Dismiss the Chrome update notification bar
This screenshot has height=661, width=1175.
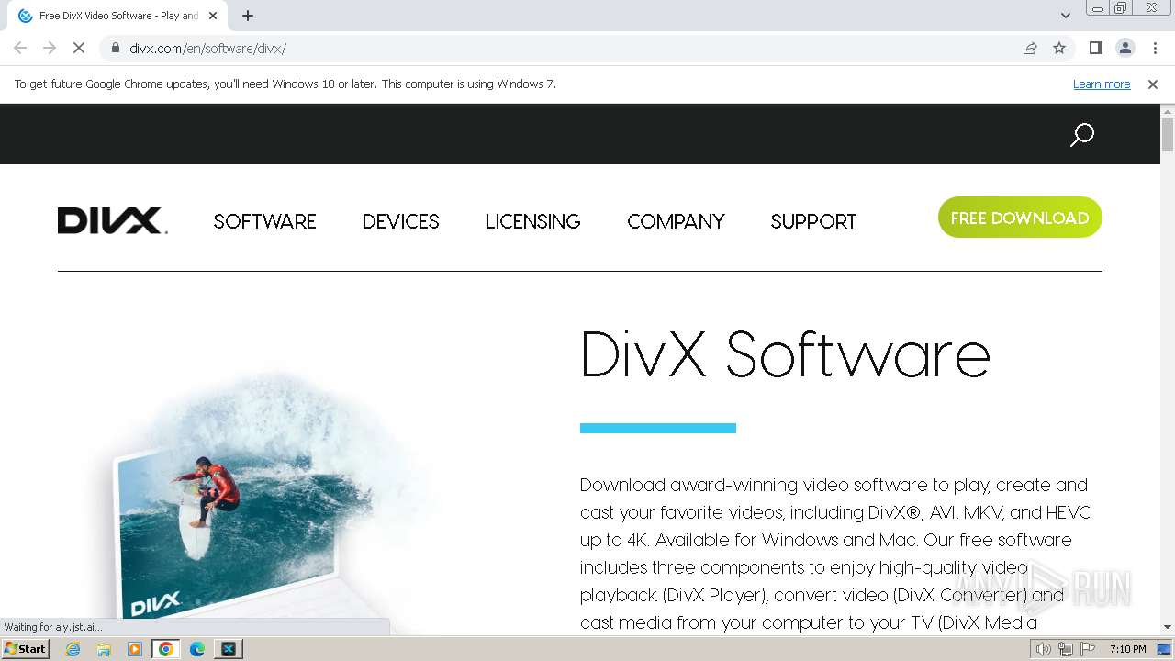1153,84
